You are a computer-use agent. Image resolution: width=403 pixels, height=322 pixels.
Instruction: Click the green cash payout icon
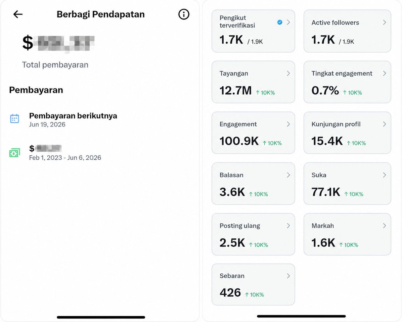click(14, 153)
